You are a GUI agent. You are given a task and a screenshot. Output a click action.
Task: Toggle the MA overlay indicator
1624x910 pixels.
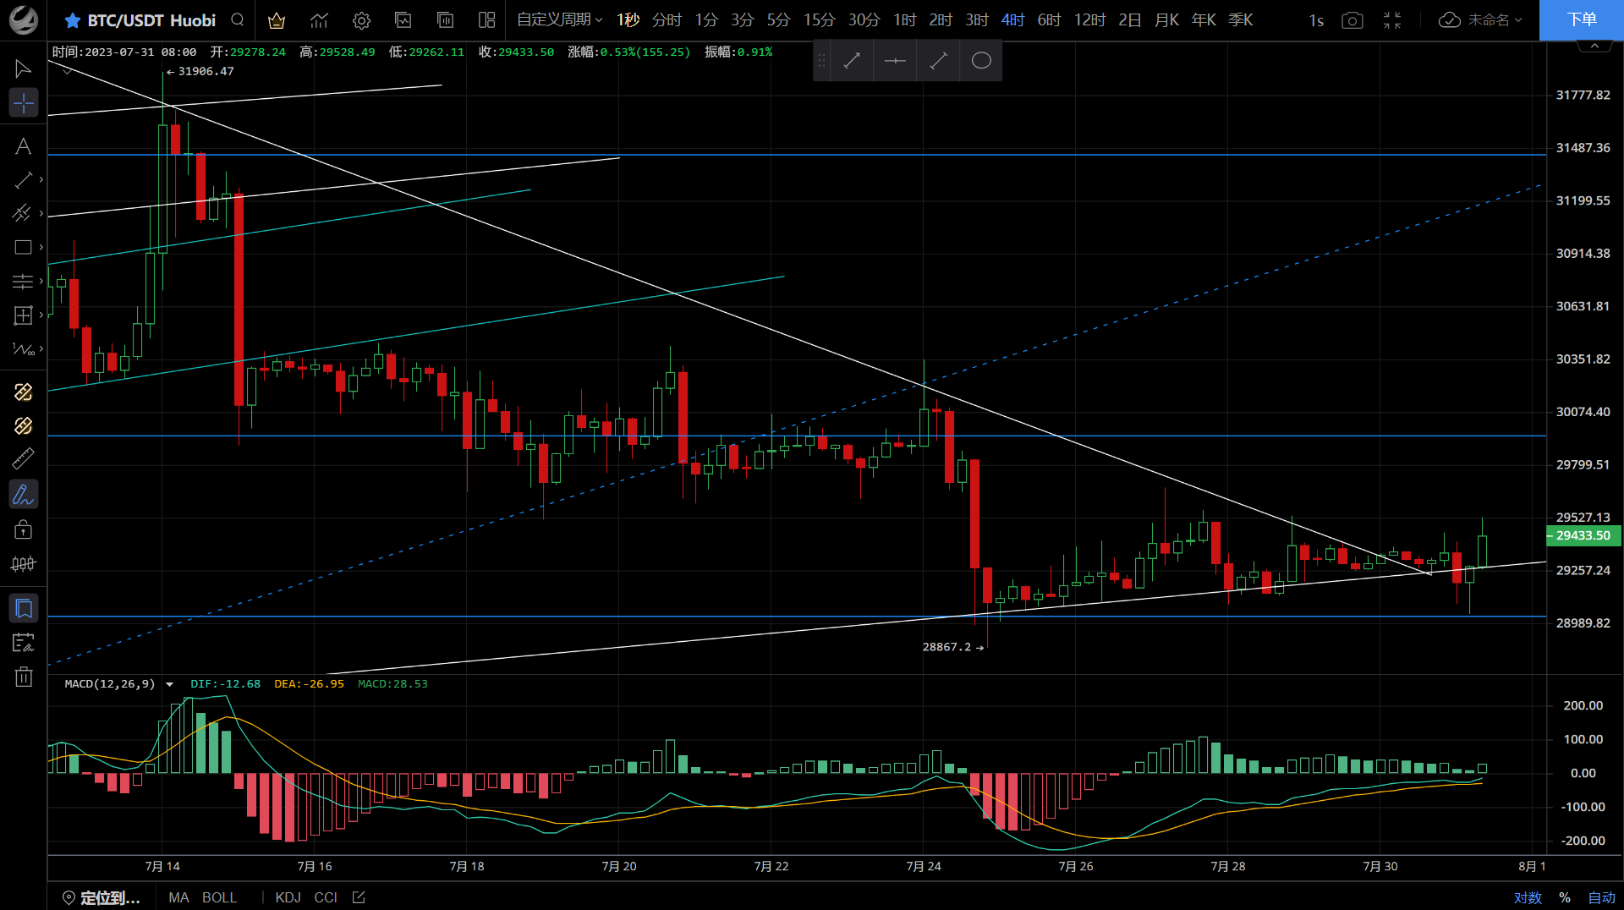pos(178,897)
